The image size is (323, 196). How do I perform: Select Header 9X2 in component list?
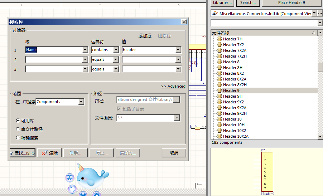point(233,102)
